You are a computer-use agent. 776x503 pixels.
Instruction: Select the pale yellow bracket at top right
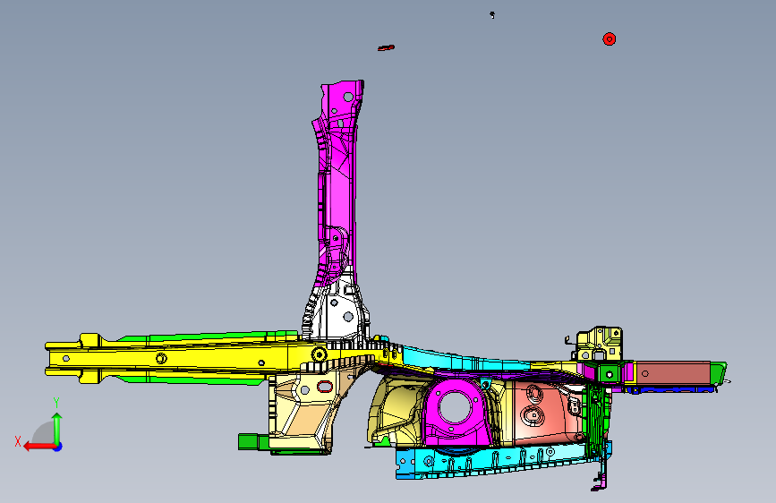pyautogui.click(x=599, y=343)
